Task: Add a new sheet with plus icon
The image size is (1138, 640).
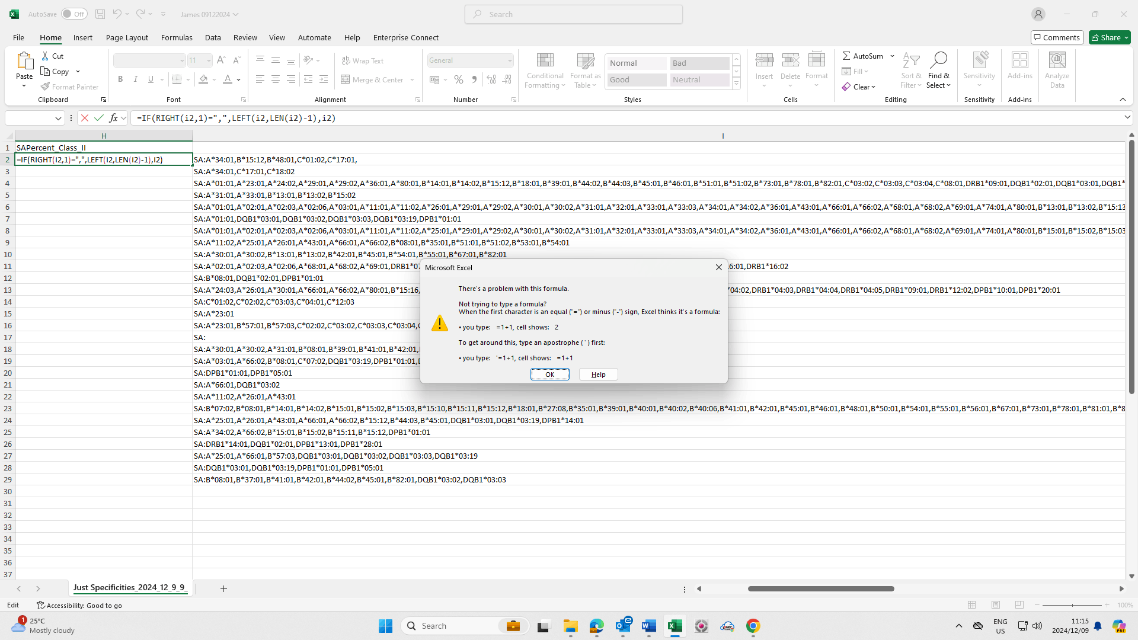Action: (223, 588)
